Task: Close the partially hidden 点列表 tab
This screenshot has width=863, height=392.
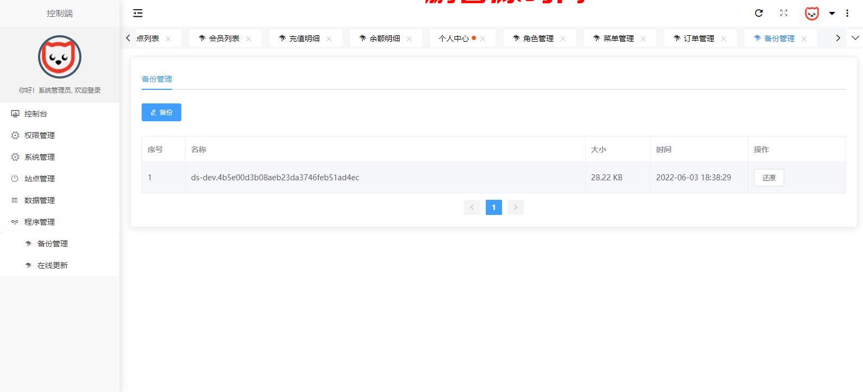Action: click(168, 38)
